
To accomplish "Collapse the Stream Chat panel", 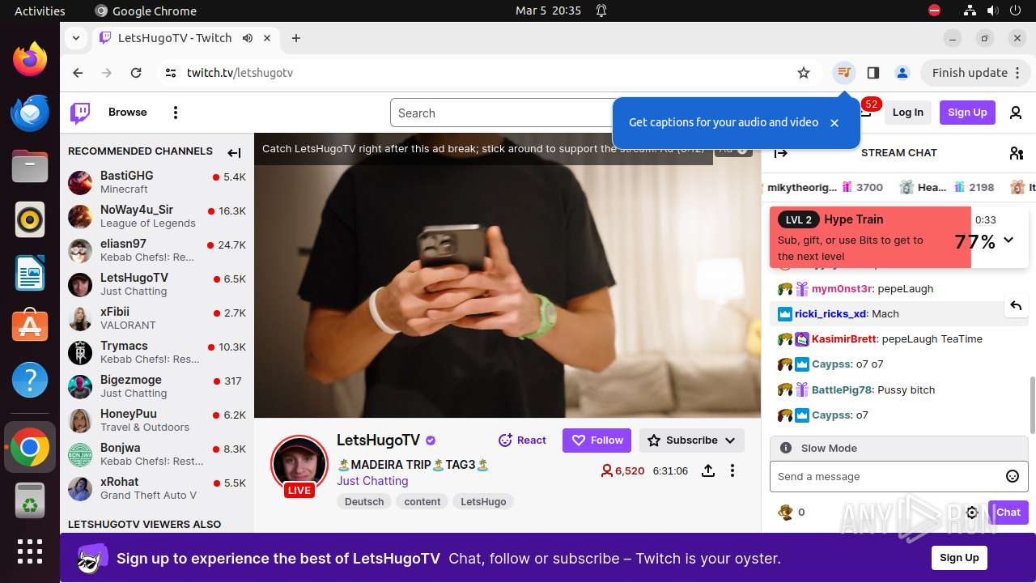I will click(781, 153).
